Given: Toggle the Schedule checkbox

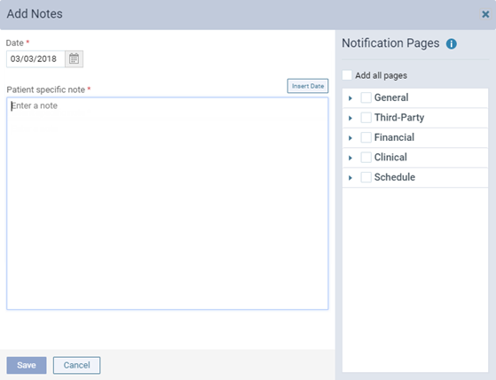Looking at the screenshot, I should tap(366, 177).
